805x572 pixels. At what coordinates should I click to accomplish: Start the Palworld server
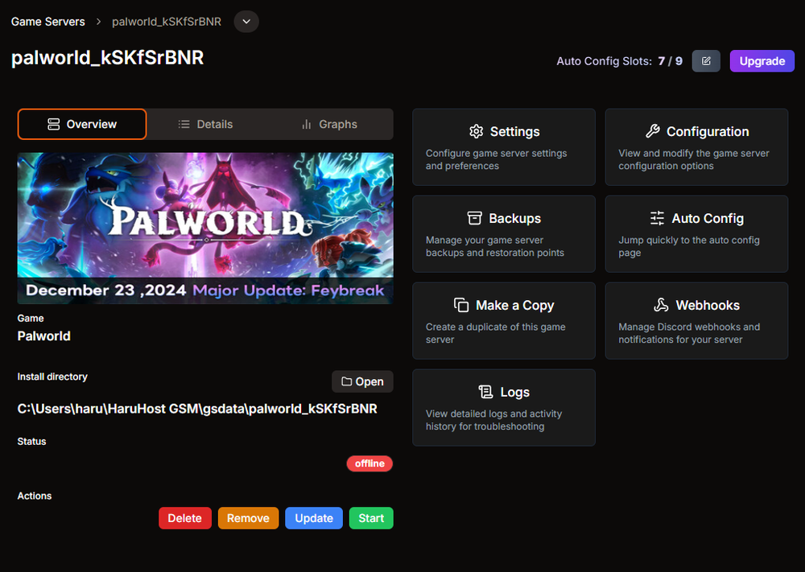371,518
